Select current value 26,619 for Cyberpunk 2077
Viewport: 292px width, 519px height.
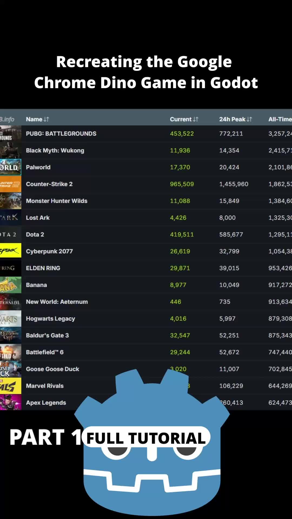[180, 251]
